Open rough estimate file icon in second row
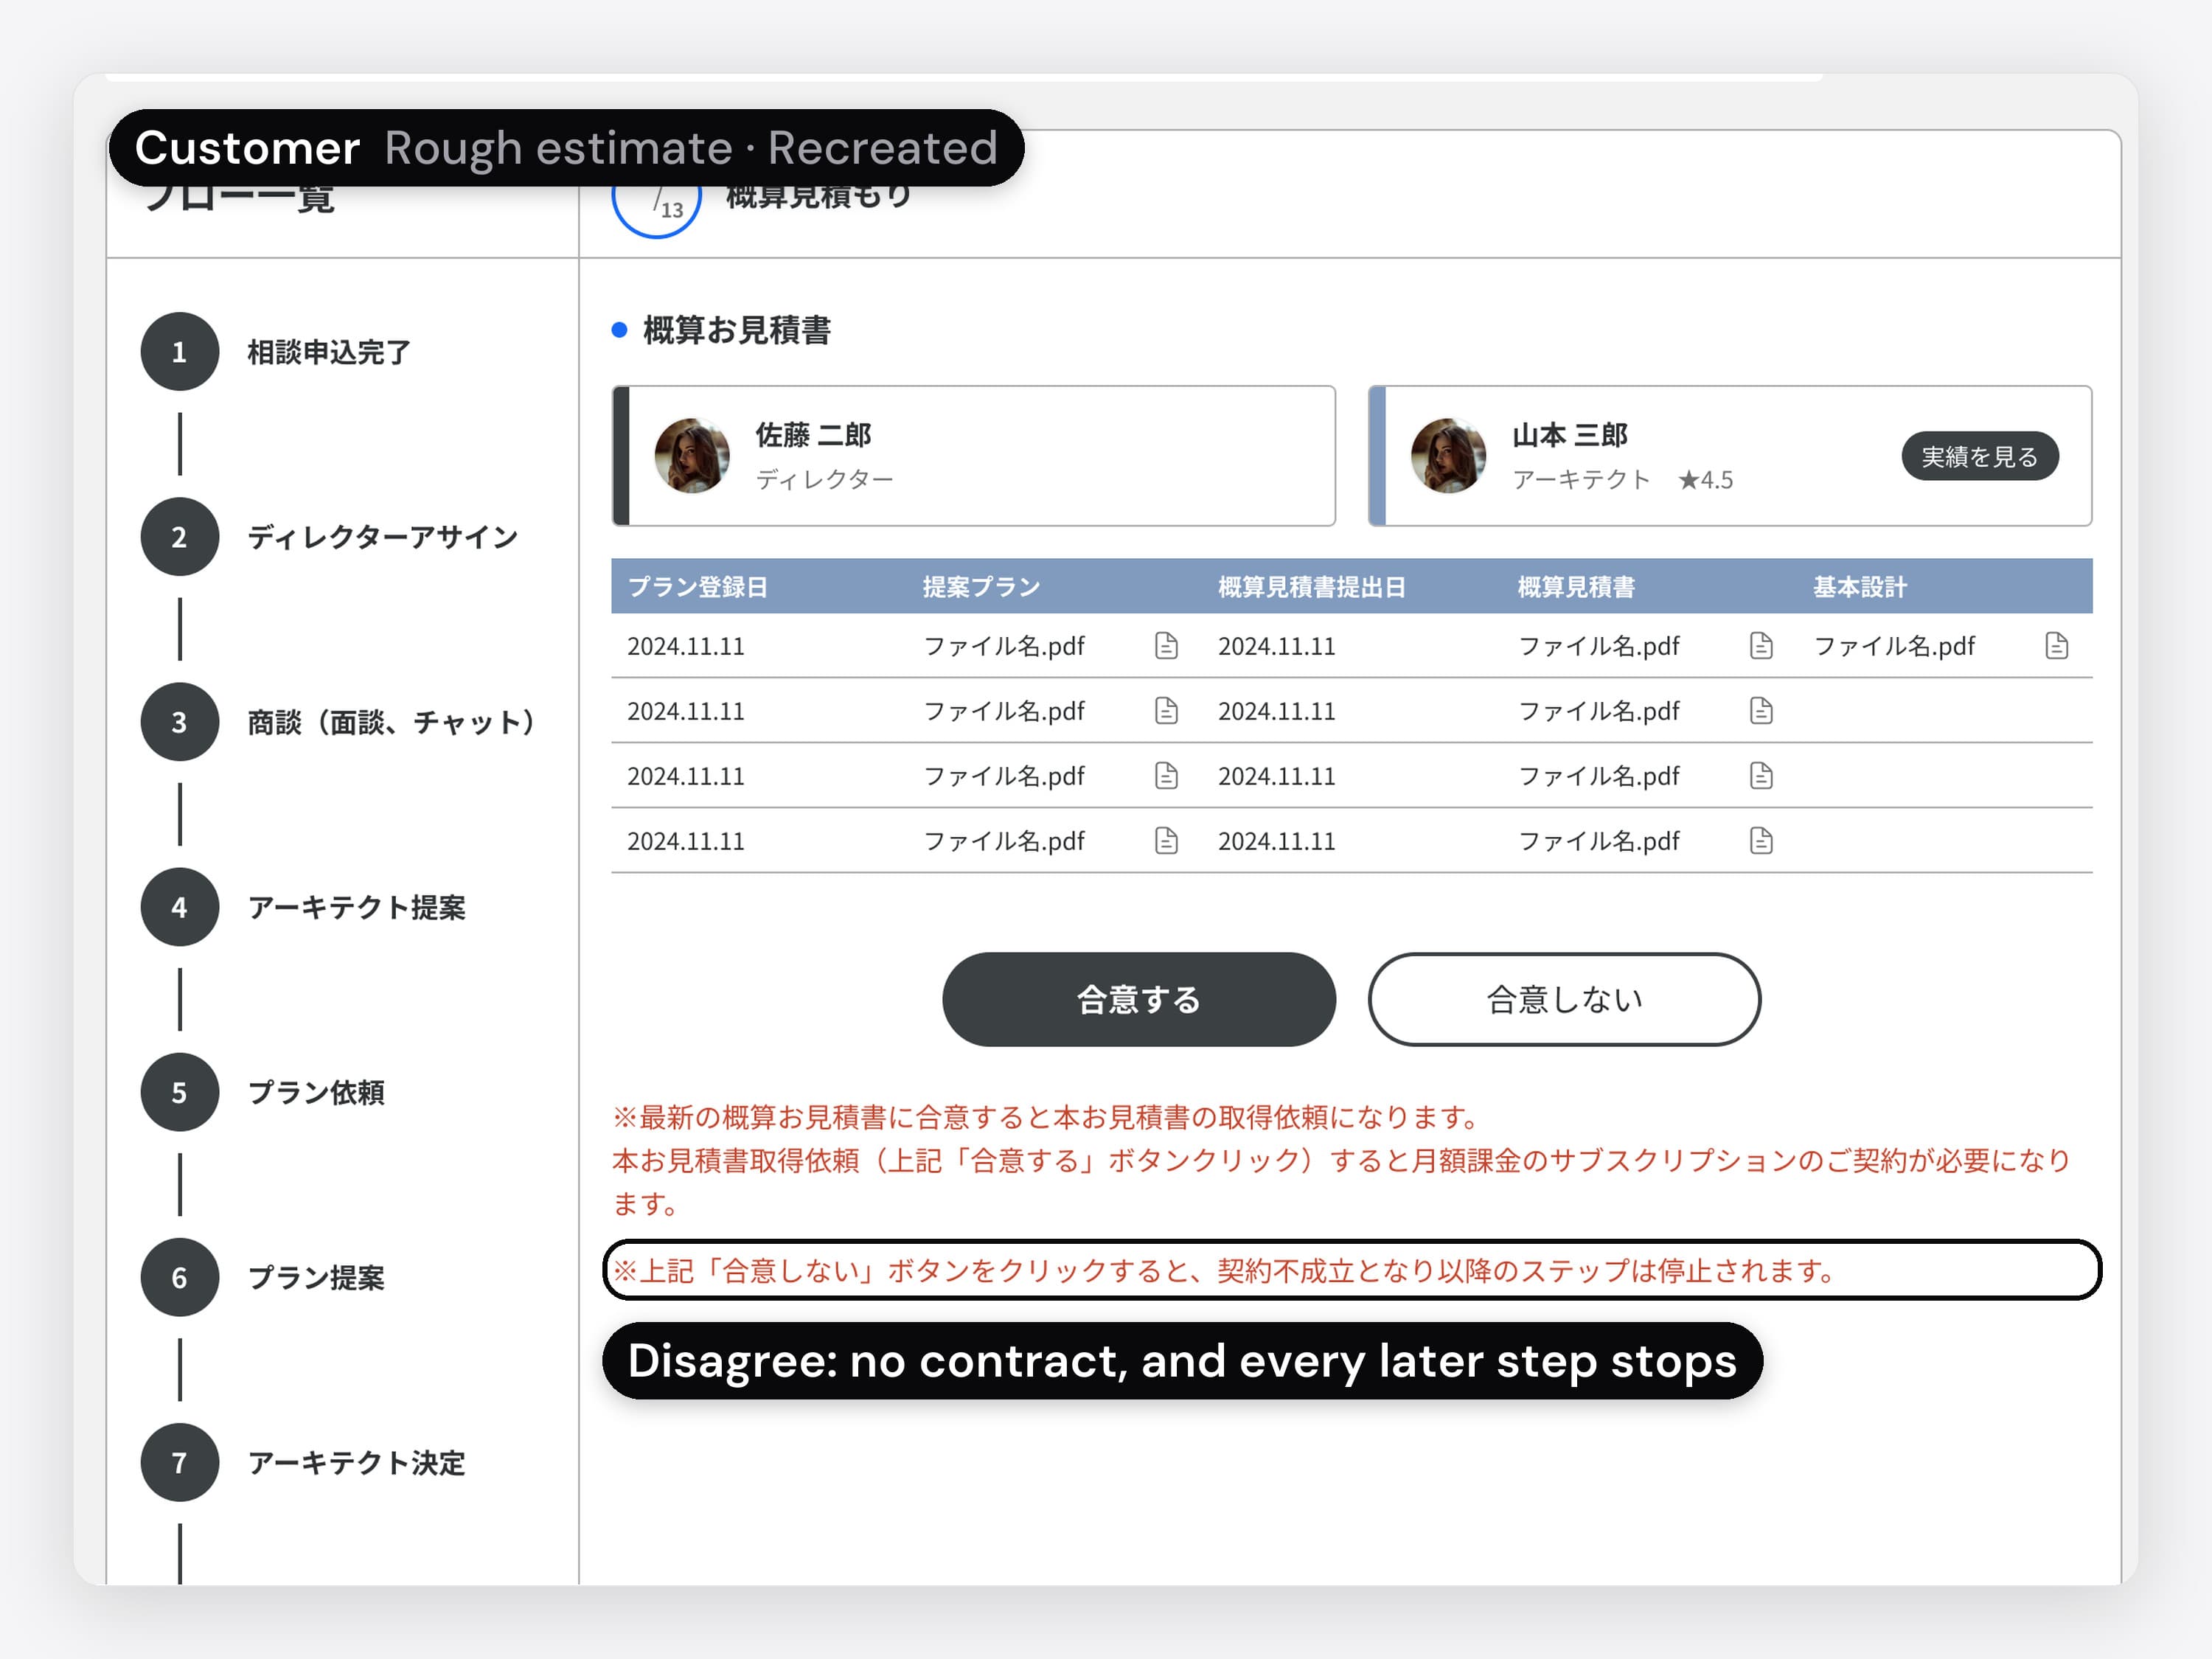Image resolution: width=2212 pixels, height=1659 pixels. (x=1761, y=711)
